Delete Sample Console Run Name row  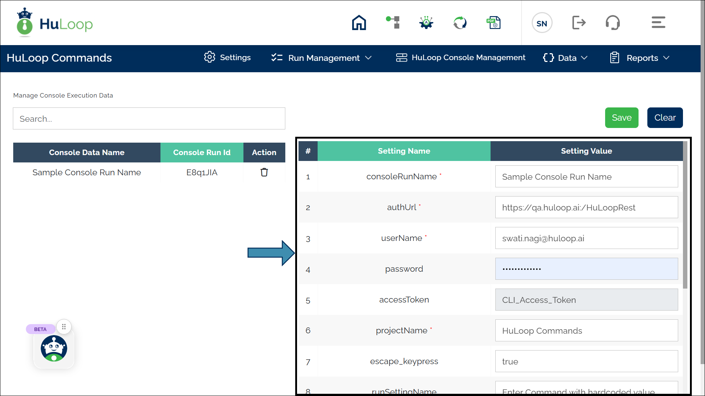pos(264,172)
